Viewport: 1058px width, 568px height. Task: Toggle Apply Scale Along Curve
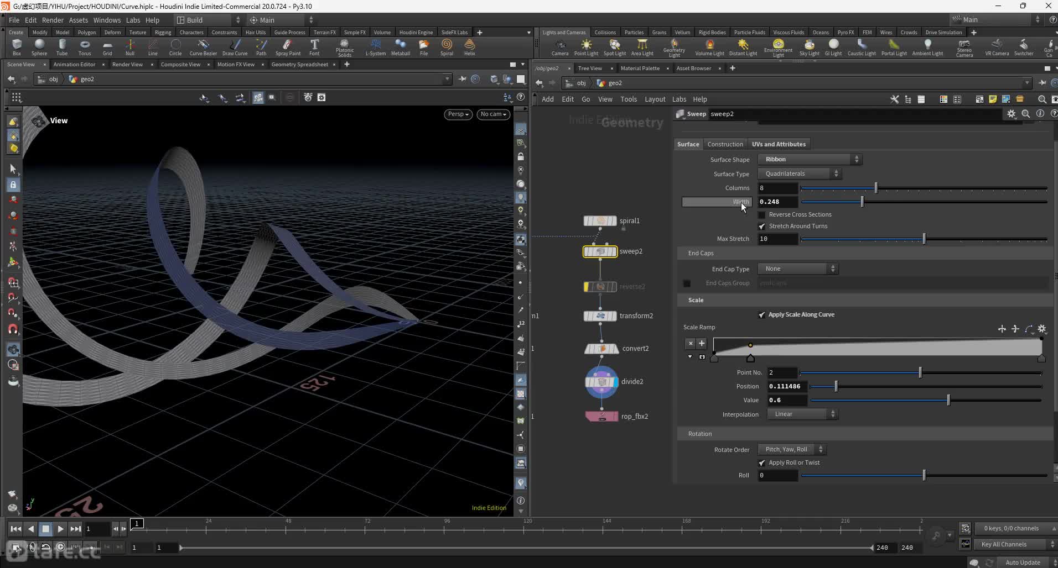[762, 314]
